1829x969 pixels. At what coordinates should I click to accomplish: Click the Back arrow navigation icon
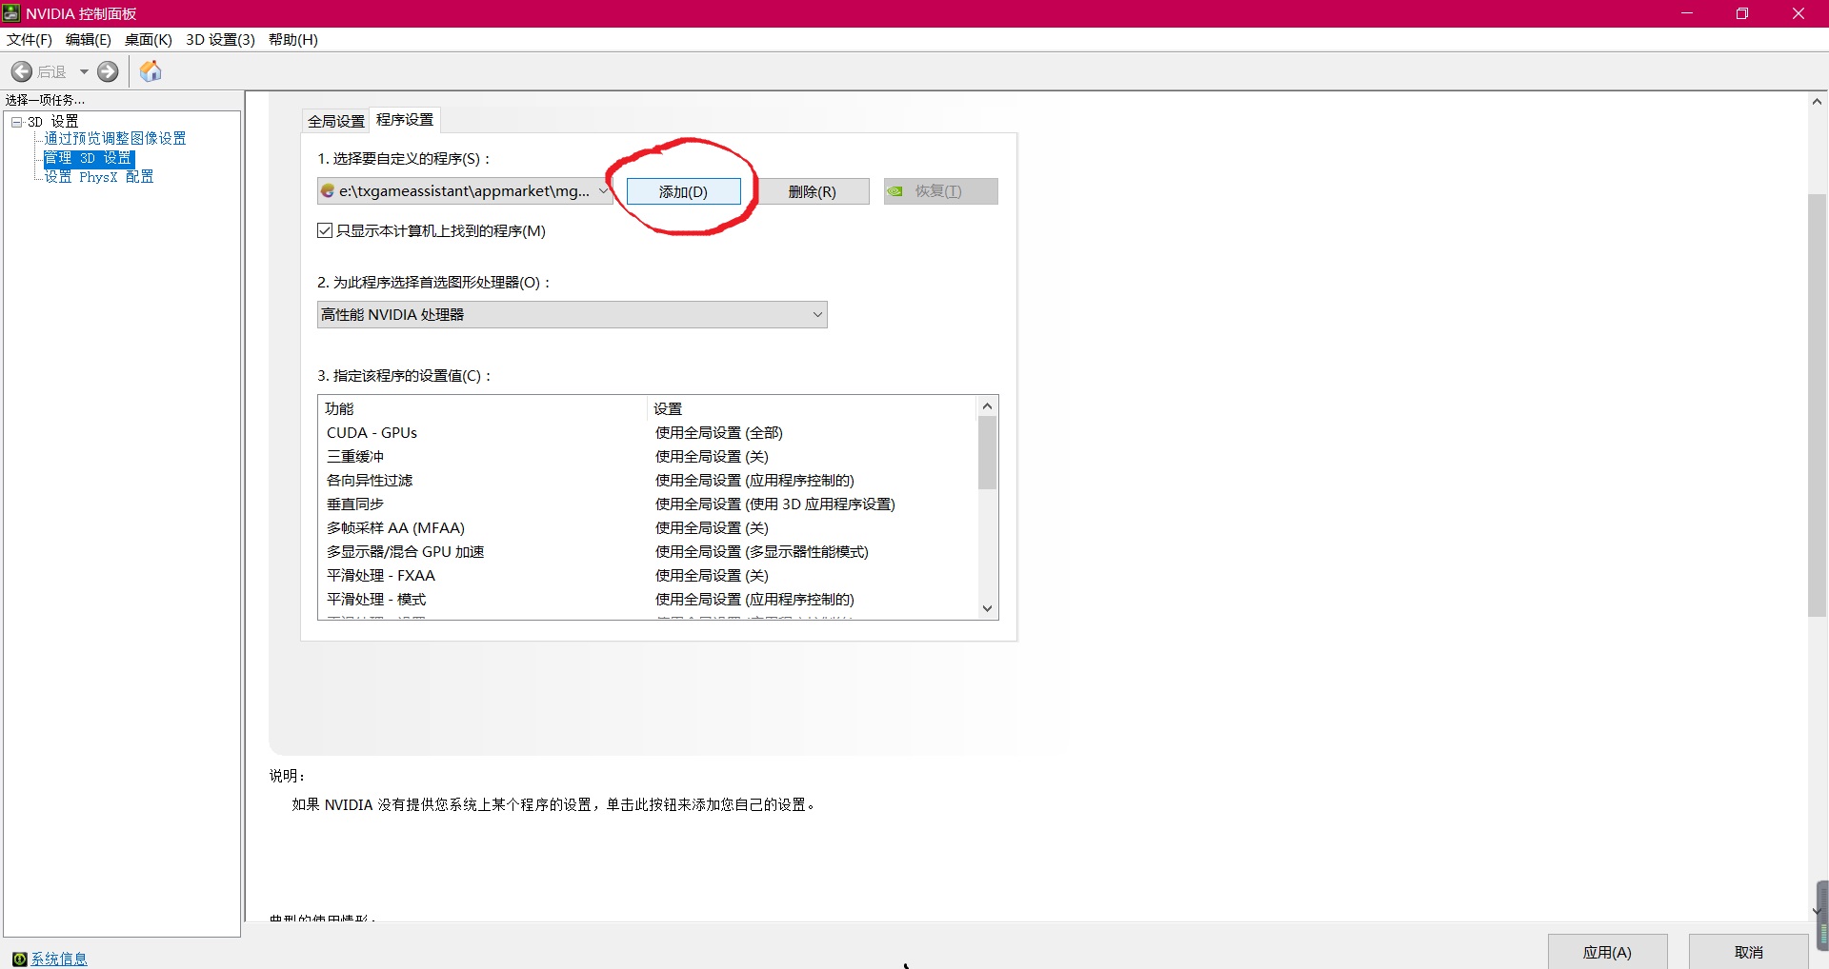point(22,71)
